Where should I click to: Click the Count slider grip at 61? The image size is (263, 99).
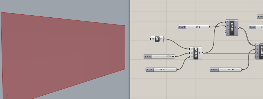click(200, 27)
